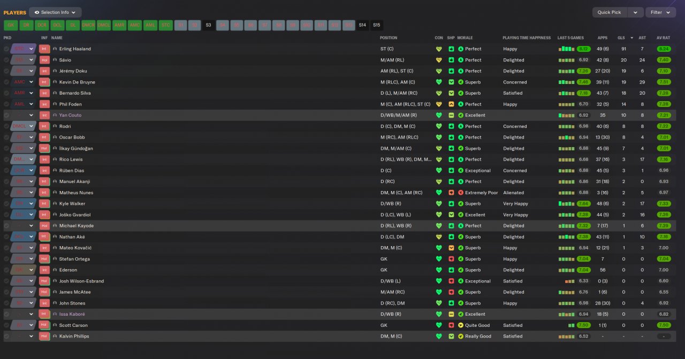
Task: Open Kalvin Phillips' empty position selector
Action: (x=23, y=337)
